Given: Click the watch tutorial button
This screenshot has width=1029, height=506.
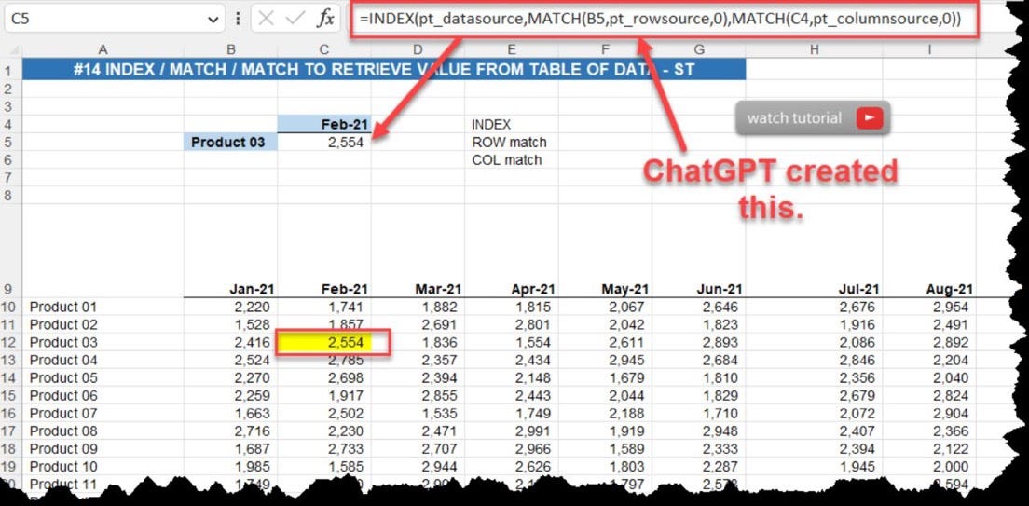Looking at the screenshot, I should (x=813, y=118).
